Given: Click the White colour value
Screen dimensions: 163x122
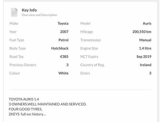Looking at the screenshot, I should tap(63, 73).
